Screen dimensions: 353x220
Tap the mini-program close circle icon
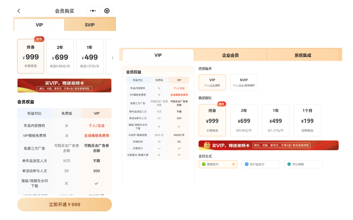point(107,11)
